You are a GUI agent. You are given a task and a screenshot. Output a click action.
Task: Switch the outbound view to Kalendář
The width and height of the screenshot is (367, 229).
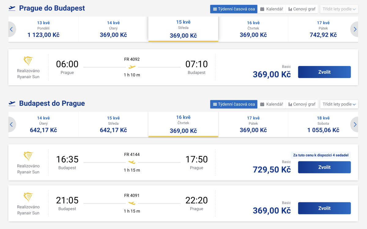271,9
